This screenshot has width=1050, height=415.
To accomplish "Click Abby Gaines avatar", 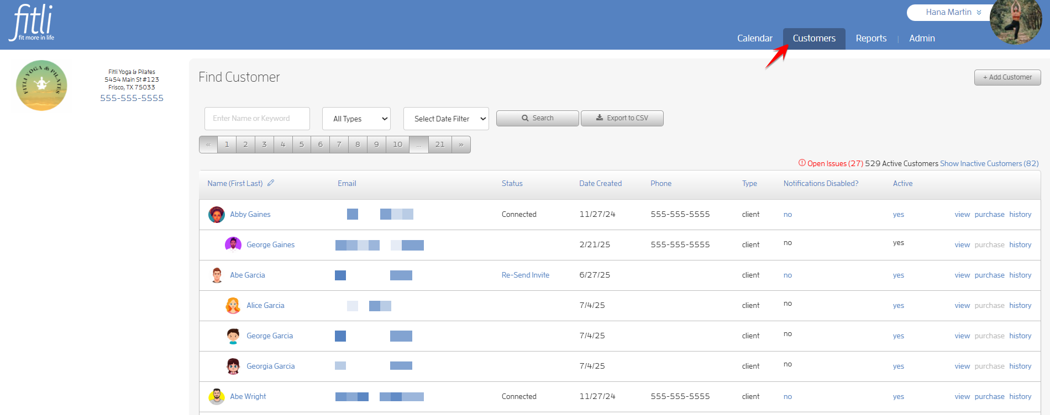I will click(217, 215).
